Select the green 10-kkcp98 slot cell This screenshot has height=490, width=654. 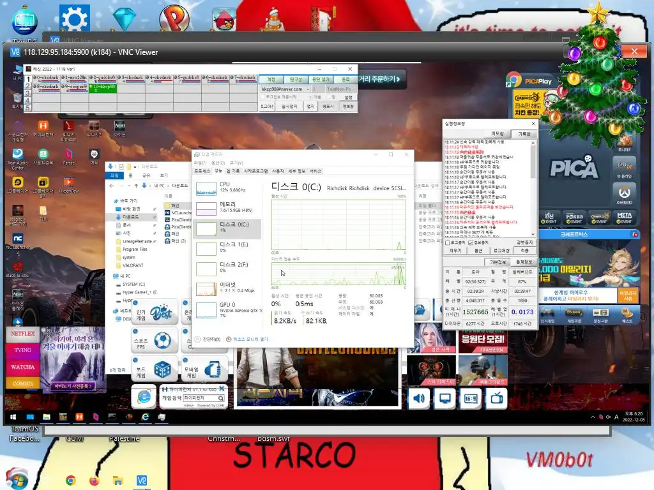pos(103,87)
